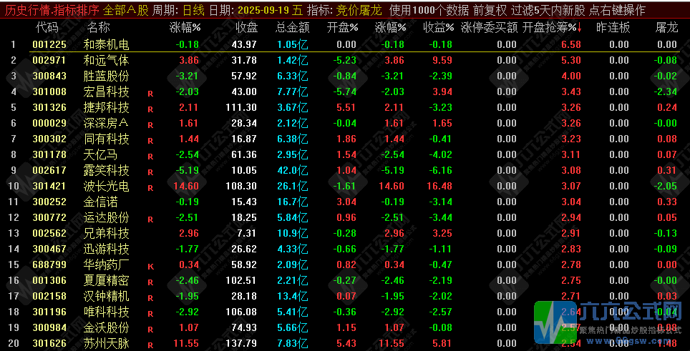Viewport: 690px width, 351px height.
Task: Open stock code 001225
Action: [x=50, y=44]
